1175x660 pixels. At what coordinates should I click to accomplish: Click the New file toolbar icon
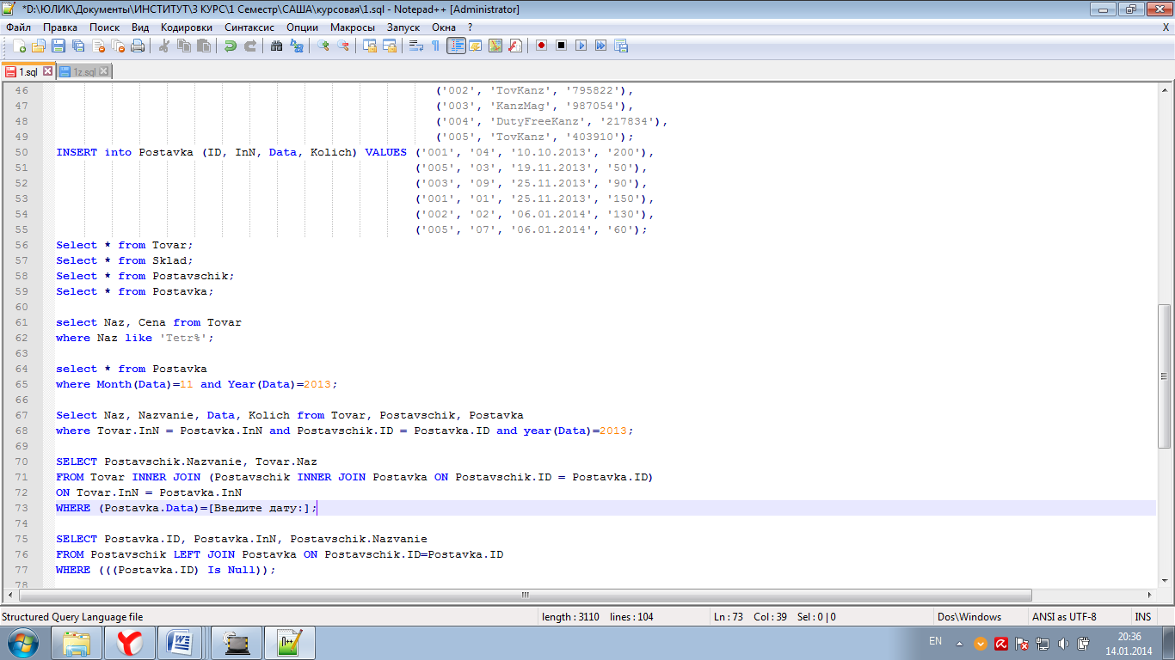19,46
